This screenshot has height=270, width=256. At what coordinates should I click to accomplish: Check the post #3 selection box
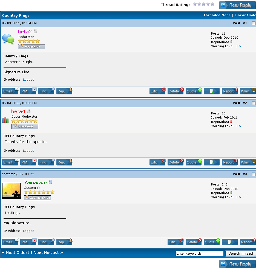point(254,174)
